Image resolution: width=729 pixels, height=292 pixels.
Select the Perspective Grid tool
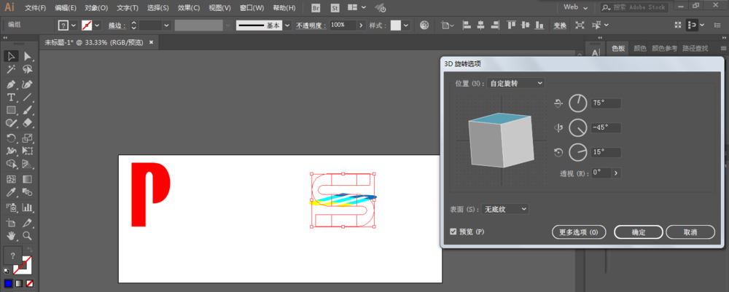[x=28, y=163]
